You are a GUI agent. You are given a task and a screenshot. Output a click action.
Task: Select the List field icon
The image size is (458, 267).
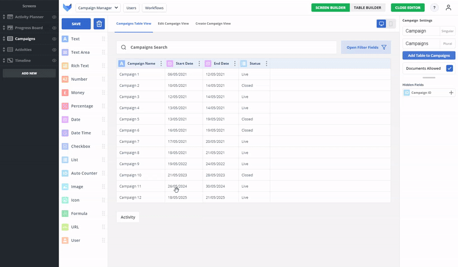point(65,160)
